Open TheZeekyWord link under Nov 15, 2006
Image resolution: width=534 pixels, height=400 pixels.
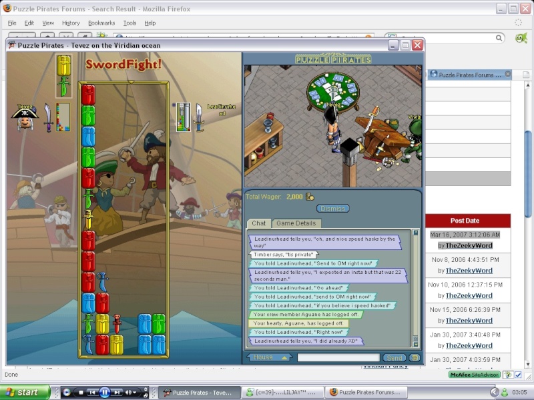469,321
